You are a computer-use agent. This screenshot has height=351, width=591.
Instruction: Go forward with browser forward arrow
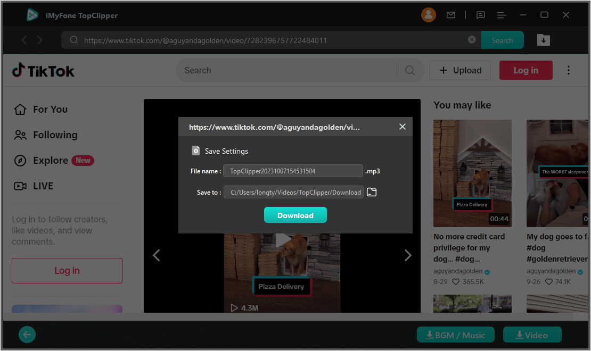(x=39, y=40)
